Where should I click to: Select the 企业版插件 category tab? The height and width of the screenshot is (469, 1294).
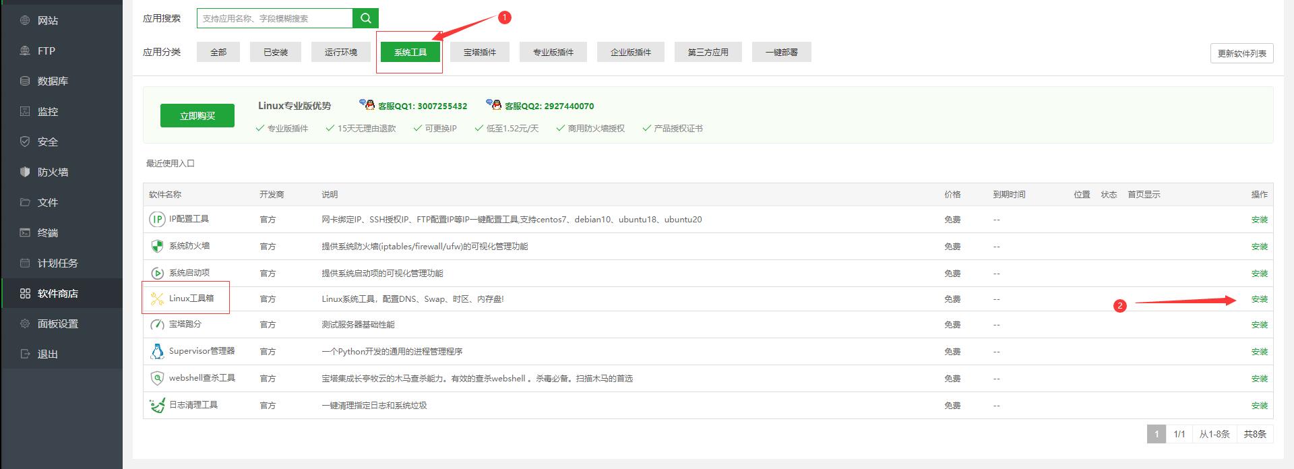631,52
